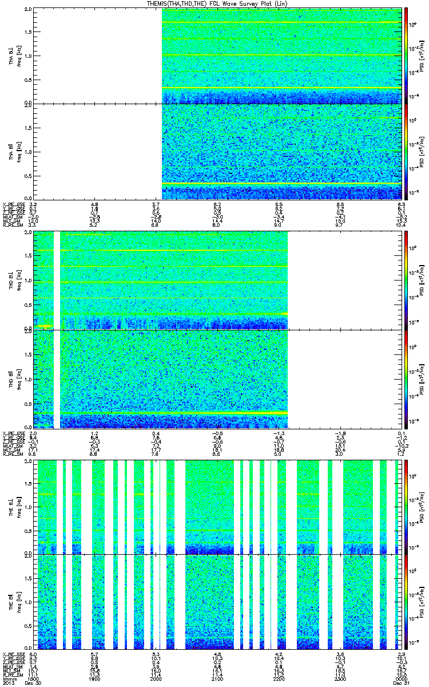Viewport: 429px width, 687px height.
Task: Click the 1.0 tick on THD BL axis
Action: [28, 281]
